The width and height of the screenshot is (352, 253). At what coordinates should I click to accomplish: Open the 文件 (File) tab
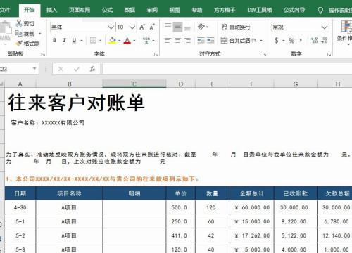5,10
